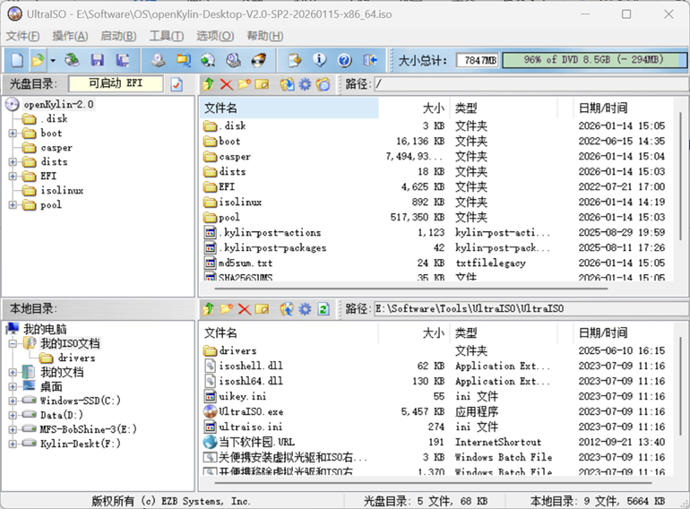The height and width of the screenshot is (509, 690).
Task: Open the 文件(F) menu
Action: [23, 36]
